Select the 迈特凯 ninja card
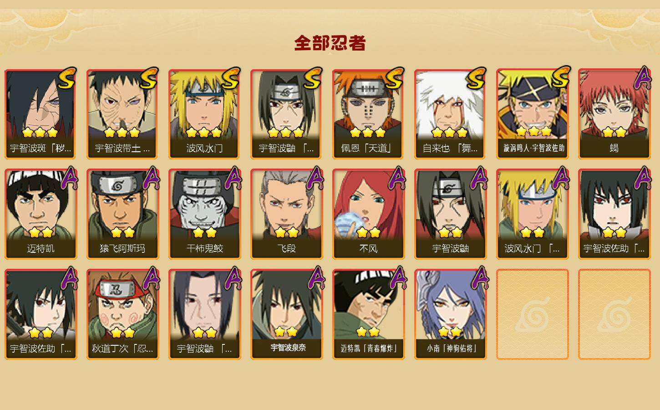The height and width of the screenshot is (410, 660). point(41,214)
